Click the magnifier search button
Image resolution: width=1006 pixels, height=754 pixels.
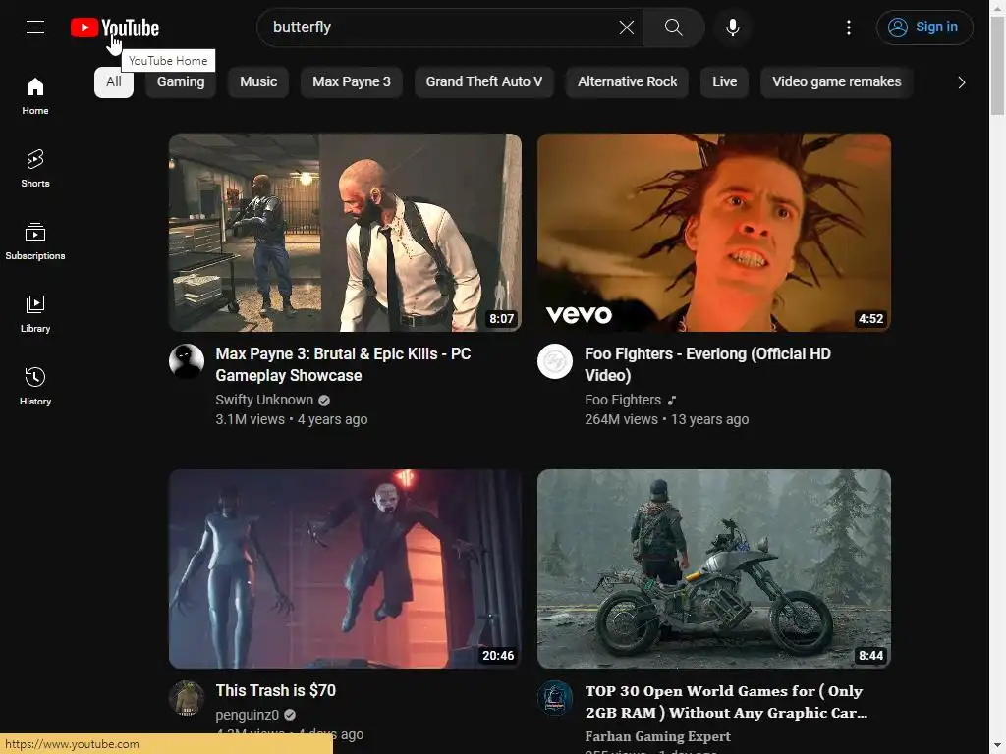coord(673,27)
